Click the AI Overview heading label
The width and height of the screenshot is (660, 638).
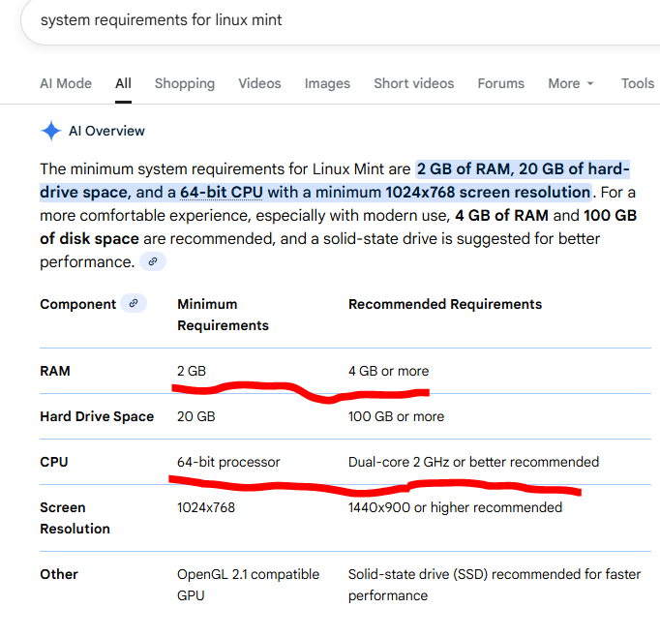106,131
